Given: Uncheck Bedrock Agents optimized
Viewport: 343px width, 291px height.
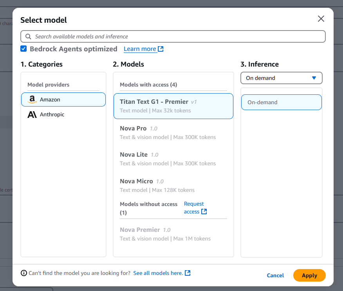Looking at the screenshot, I should tap(23, 49).
